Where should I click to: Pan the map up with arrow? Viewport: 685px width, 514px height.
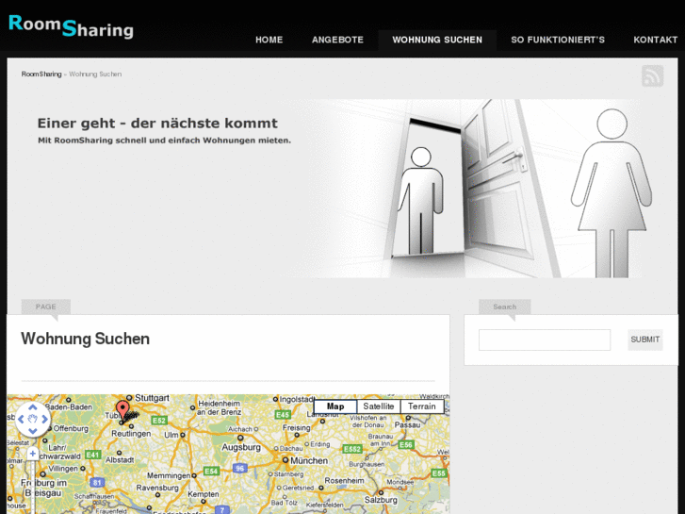click(x=33, y=407)
